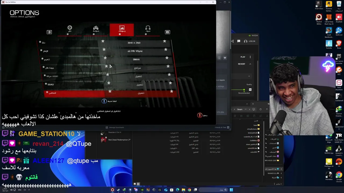Click the refresh icon in File Explorer
The height and width of the screenshot is (193, 344).
click(260, 109)
